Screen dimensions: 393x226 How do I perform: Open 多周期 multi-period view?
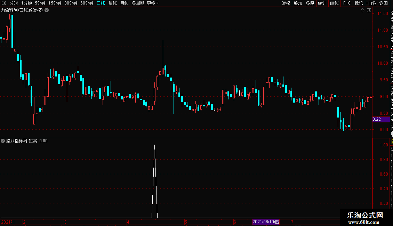click(x=138, y=3)
